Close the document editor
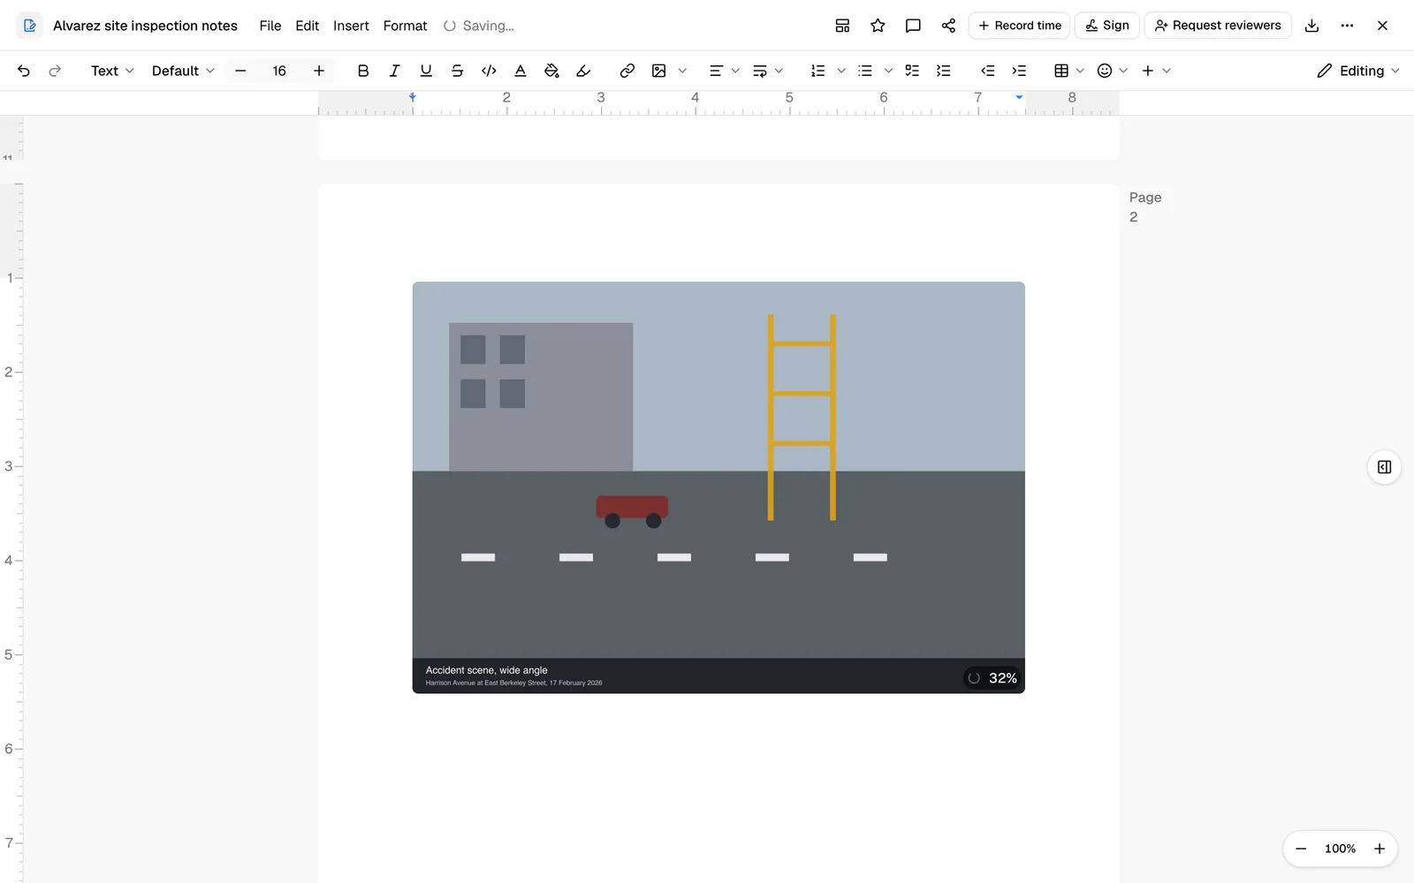 pos(1382,26)
